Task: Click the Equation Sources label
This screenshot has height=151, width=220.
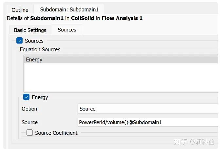Action: (40, 50)
